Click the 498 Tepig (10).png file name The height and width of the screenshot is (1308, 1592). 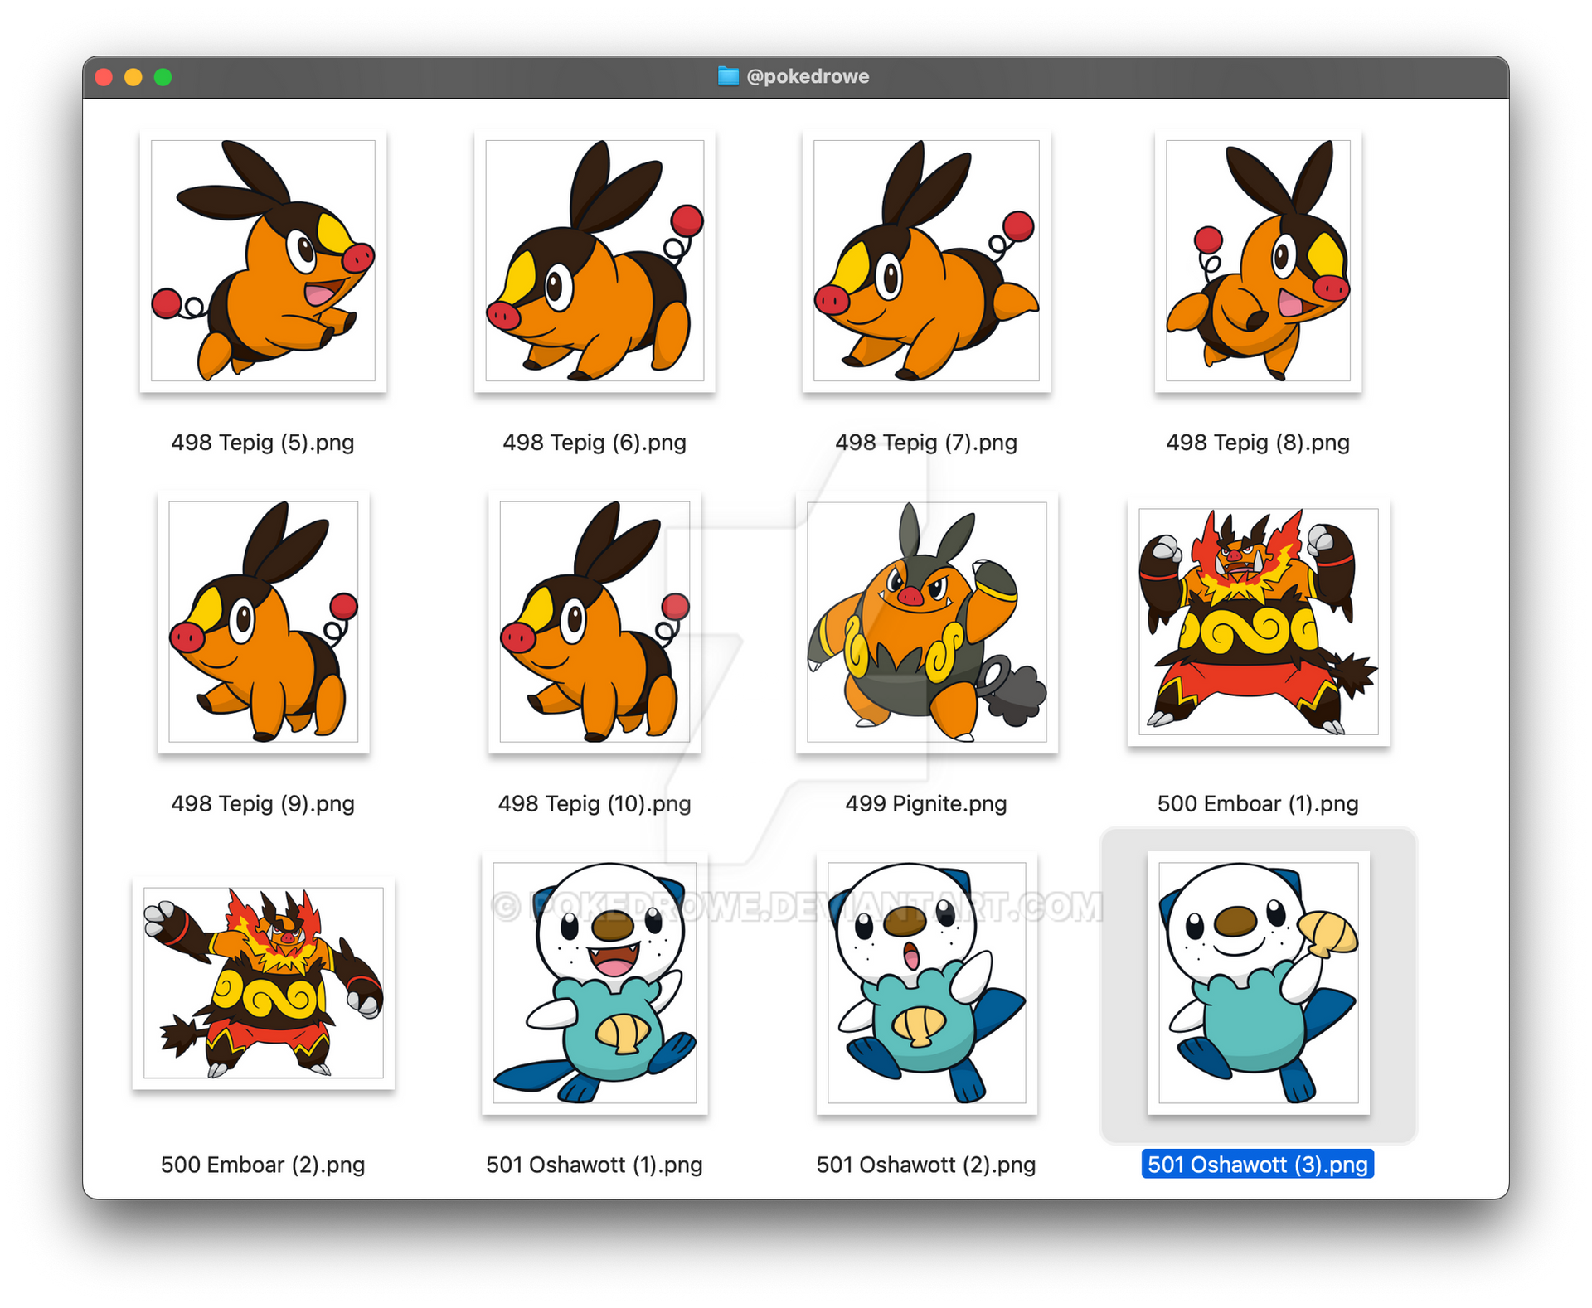595,804
